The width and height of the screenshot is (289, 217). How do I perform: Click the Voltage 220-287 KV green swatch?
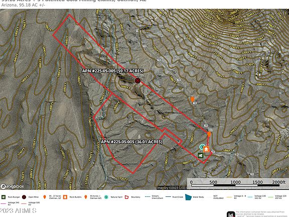270,197
